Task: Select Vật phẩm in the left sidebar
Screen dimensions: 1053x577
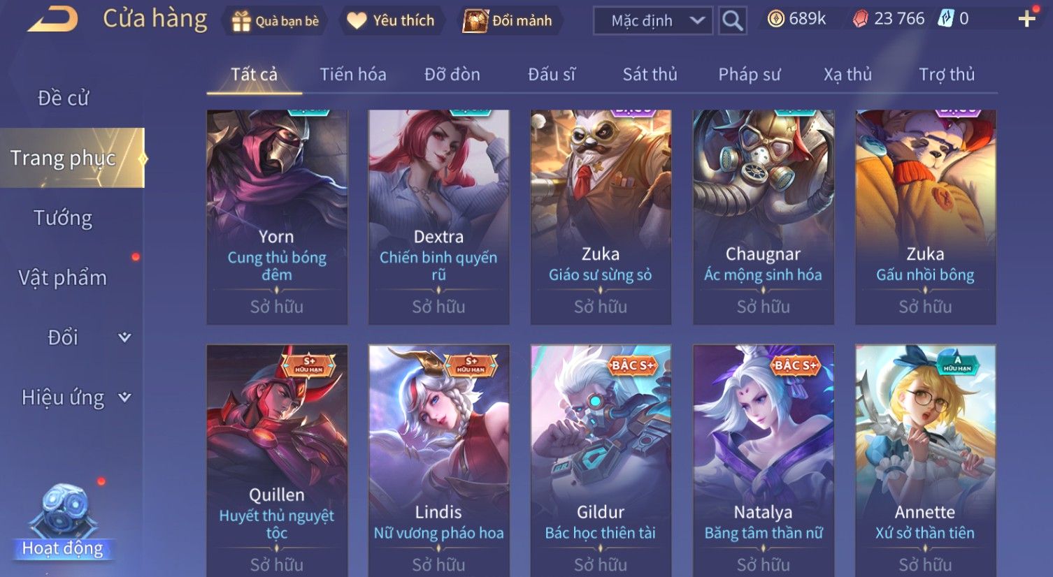Action: (x=63, y=278)
